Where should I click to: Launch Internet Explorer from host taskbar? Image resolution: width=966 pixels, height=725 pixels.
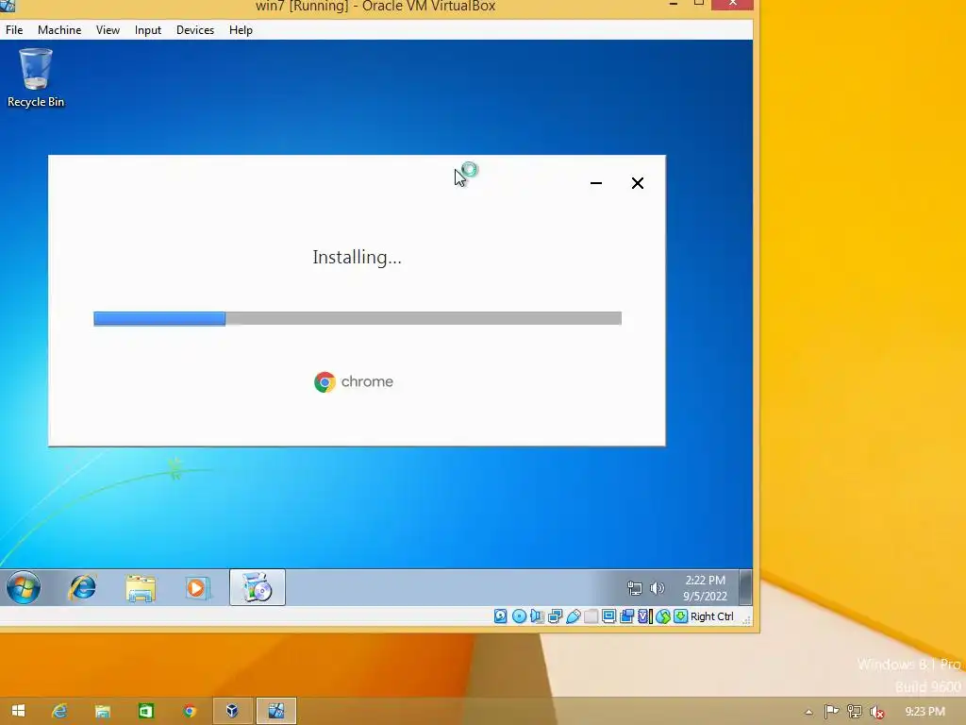pos(59,711)
